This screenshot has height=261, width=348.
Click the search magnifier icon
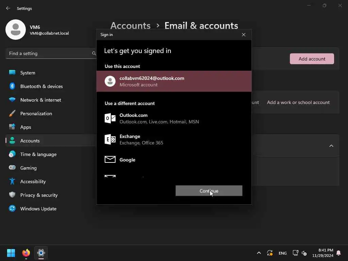pyautogui.click(x=94, y=53)
